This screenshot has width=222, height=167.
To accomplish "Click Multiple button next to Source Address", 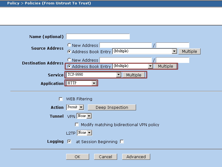I will click(189, 51).
